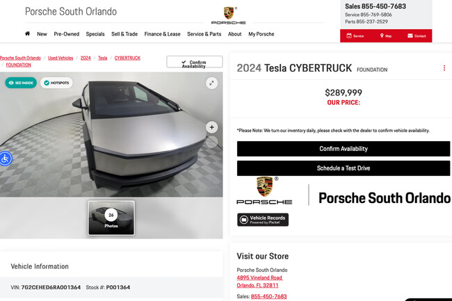
Task: Click the 4895 Vineland Road address link
Action: 259,277
